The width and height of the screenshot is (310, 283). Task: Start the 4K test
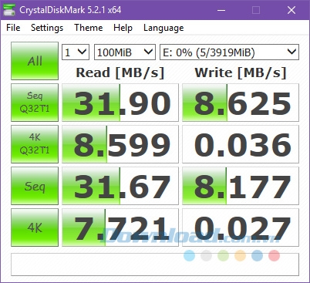coord(35,227)
